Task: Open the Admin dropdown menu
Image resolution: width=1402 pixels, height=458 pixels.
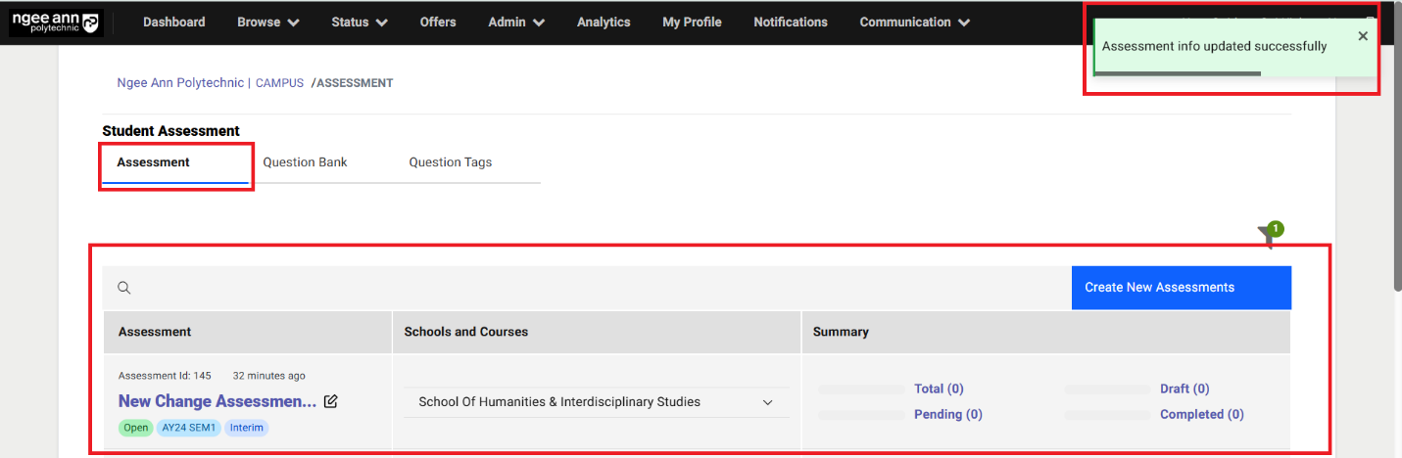Action: click(x=515, y=23)
